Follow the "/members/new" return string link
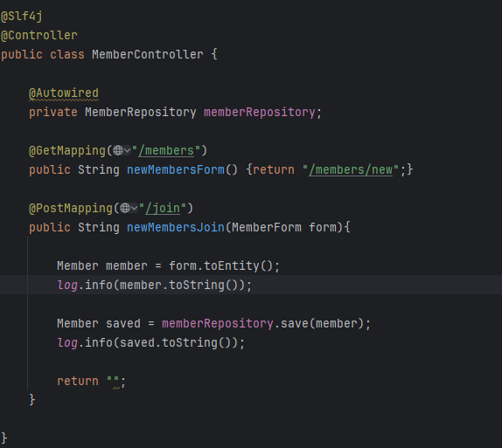The image size is (502, 448). tap(351, 169)
